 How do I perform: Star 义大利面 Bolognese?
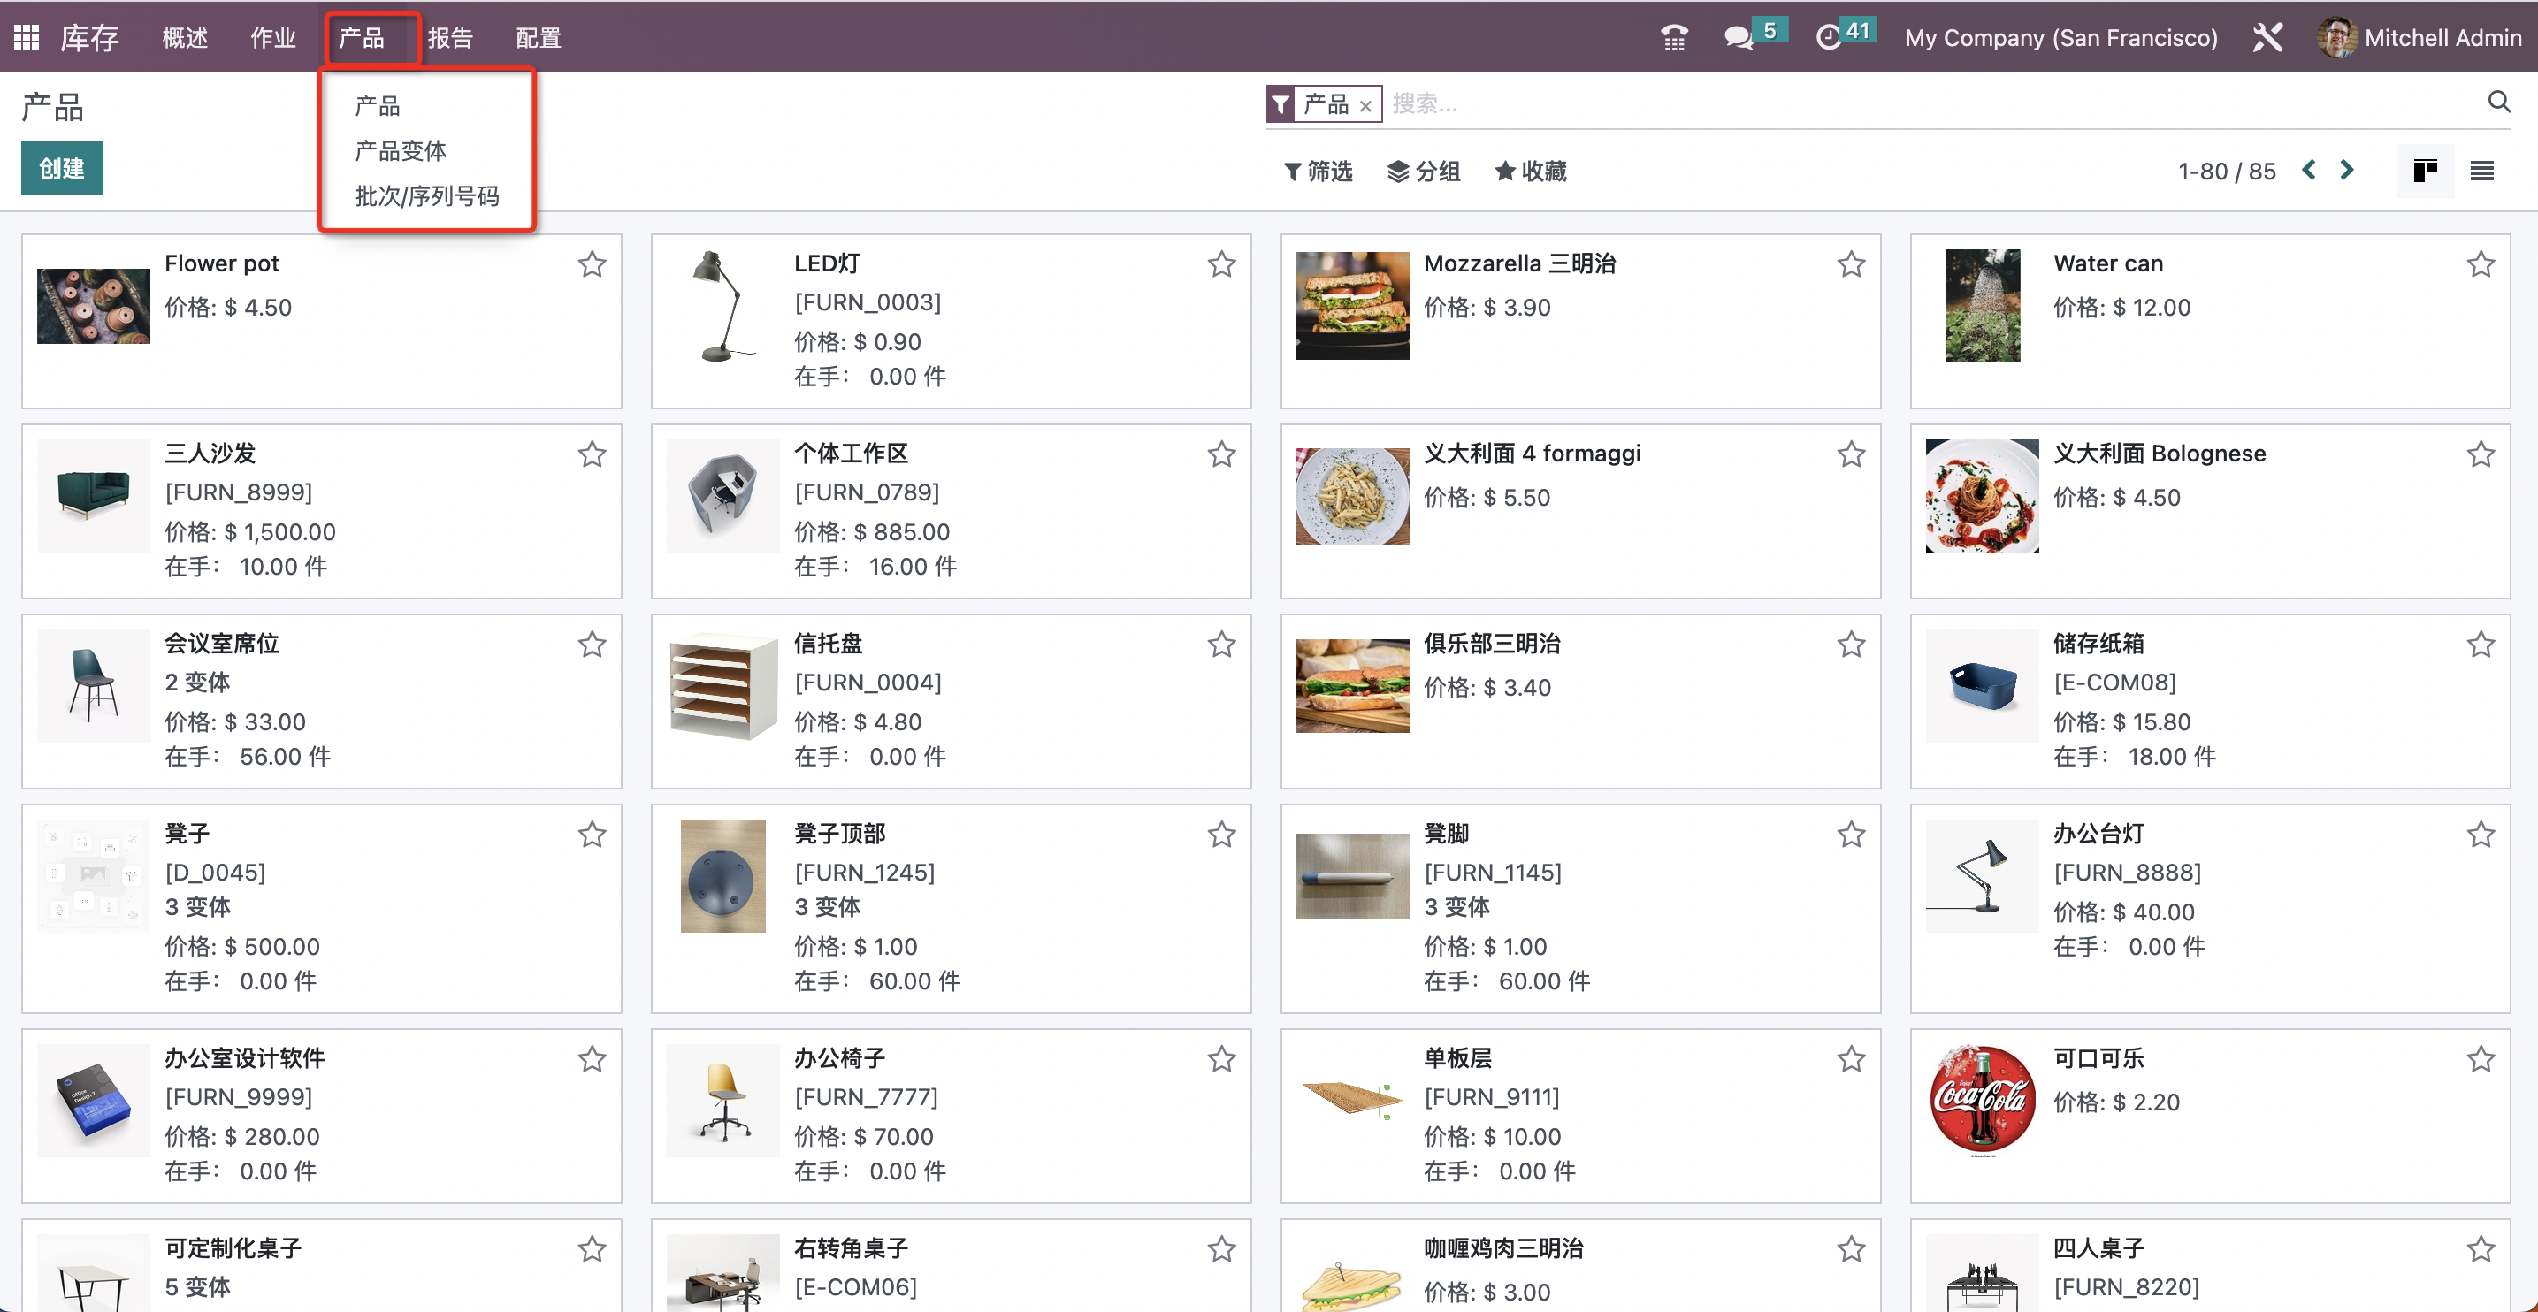pos(2480,454)
